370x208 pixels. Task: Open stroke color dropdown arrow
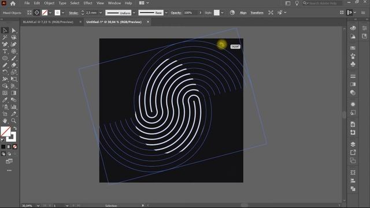pos(63,13)
